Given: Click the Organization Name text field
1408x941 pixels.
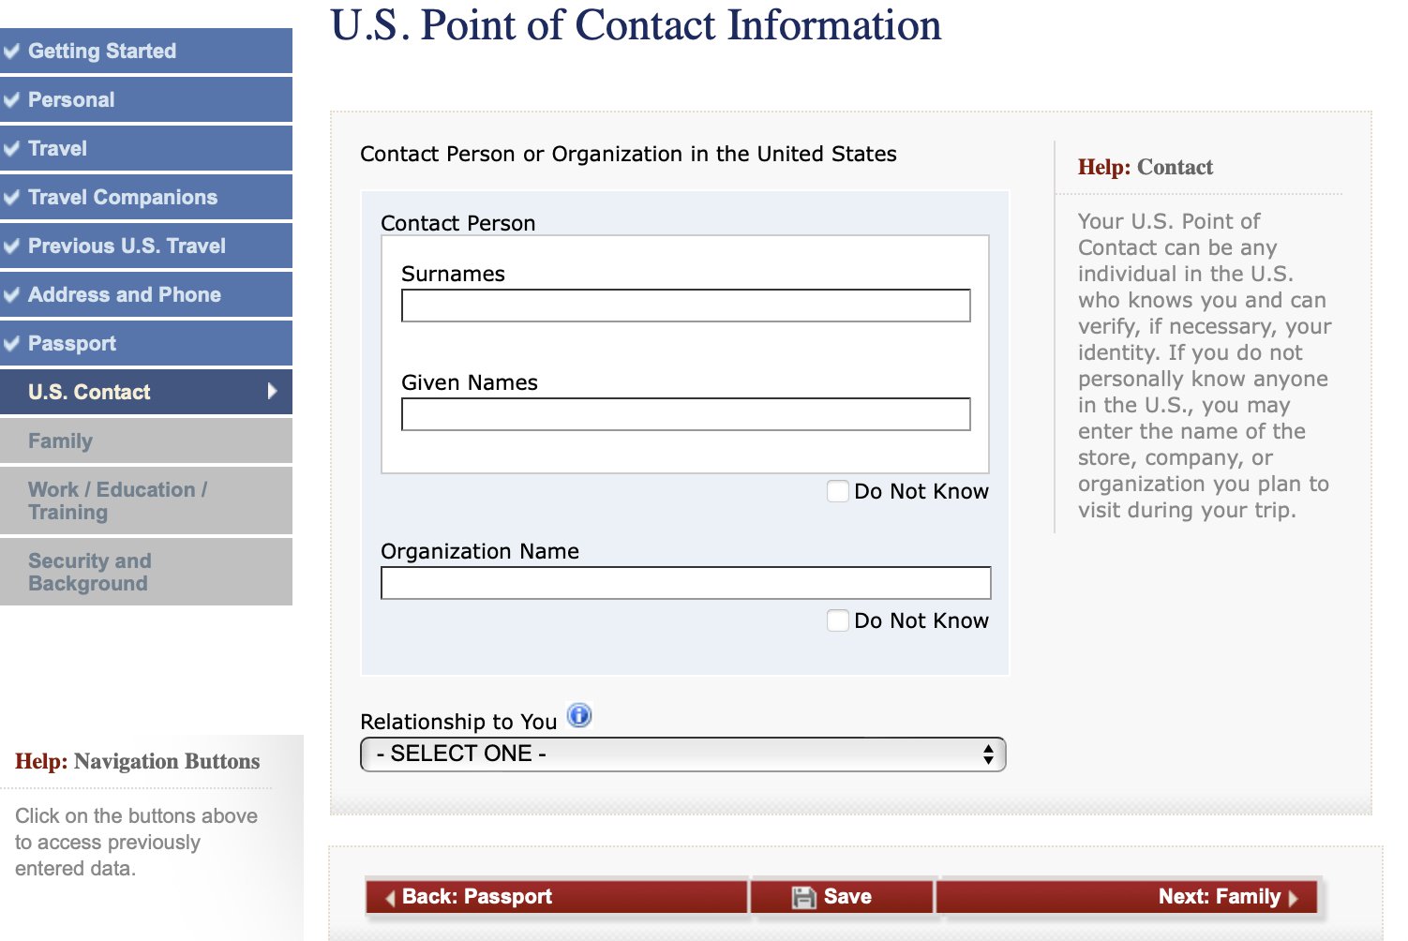Looking at the screenshot, I should 686,583.
